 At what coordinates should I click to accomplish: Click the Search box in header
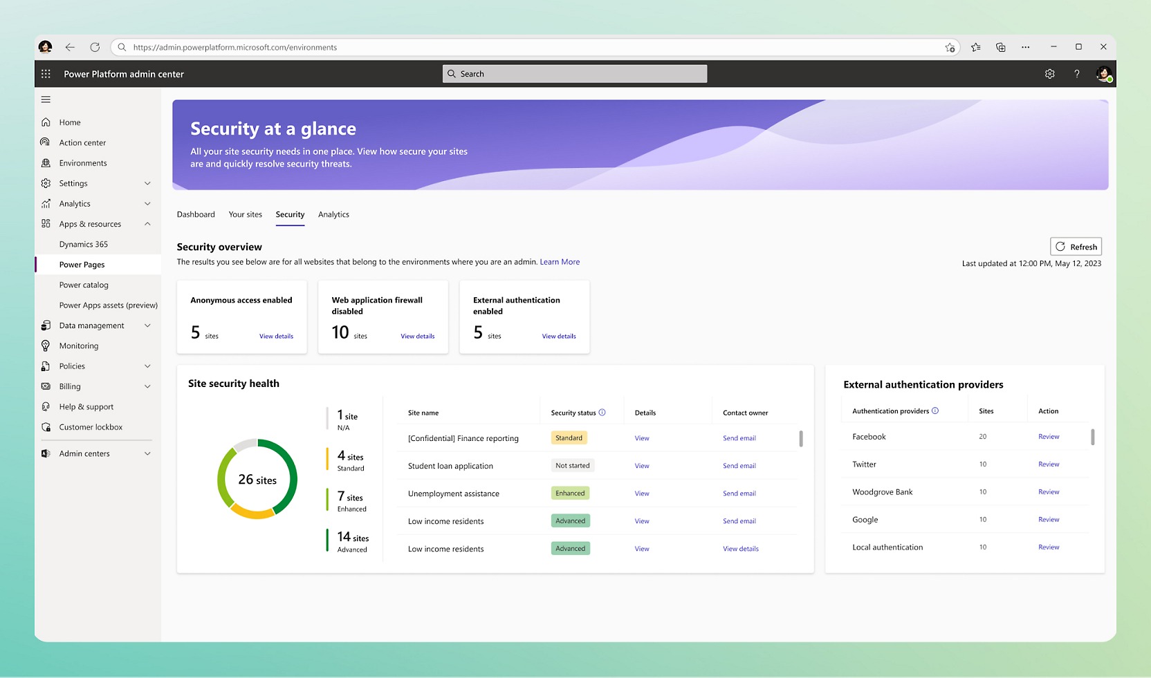click(x=575, y=74)
